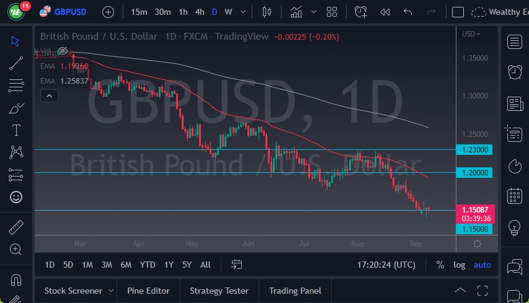Click the Ruler measure tool
529x303 pixels.
coord(16,227)
